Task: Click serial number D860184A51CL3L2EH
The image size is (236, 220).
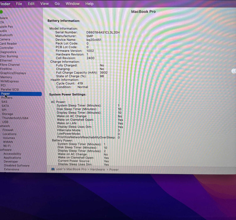Action: [x=103, y=32]
